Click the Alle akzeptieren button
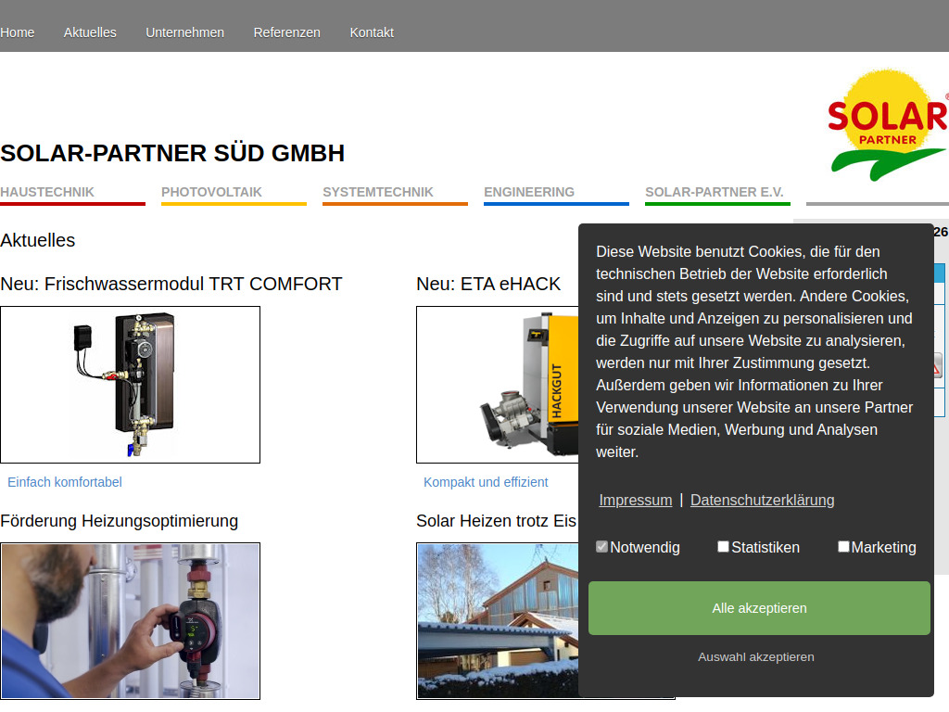 [759, 607]
